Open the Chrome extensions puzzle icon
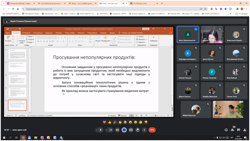The height and width of the screenshot is (141, 250). (x=230, y=9)
